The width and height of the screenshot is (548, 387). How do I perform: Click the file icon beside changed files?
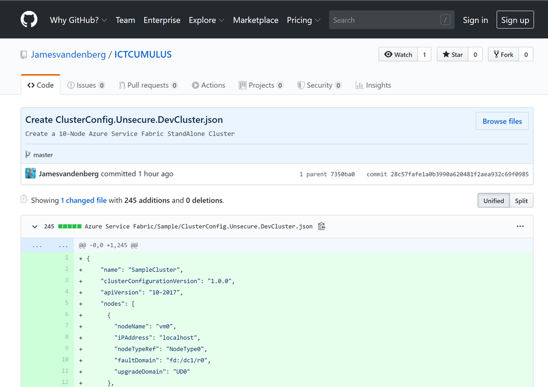pyautogui.click(x=24, y=200)
